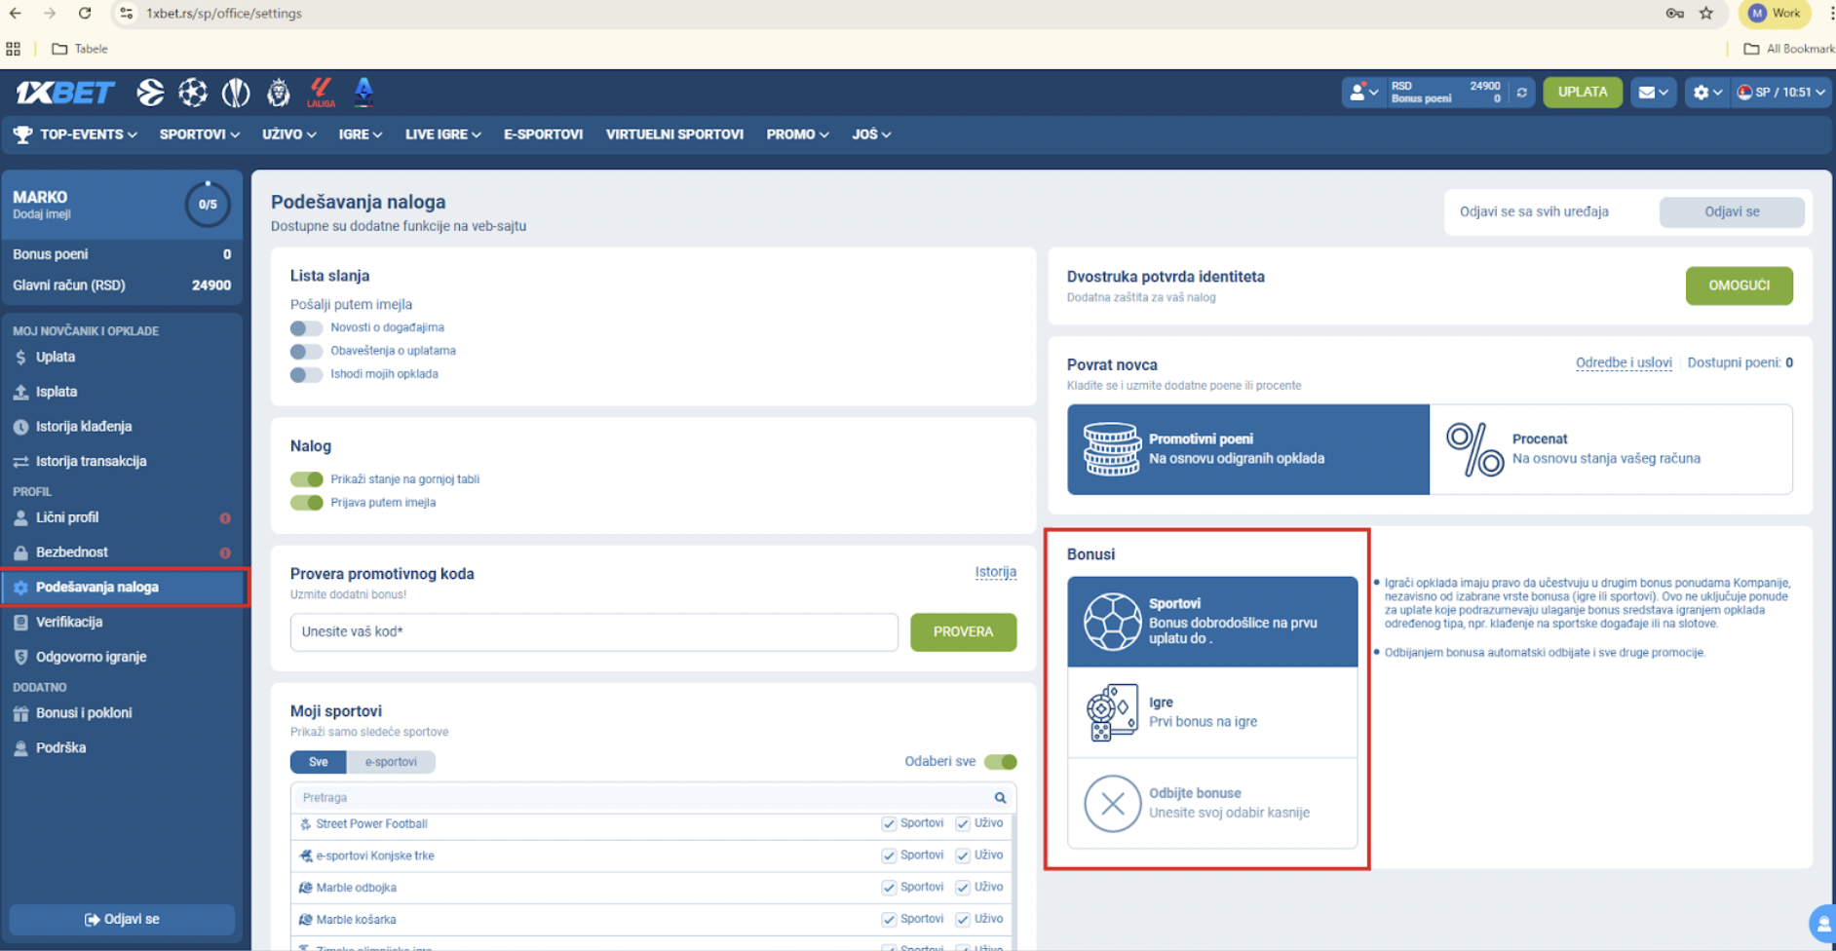Expand the SPORTOVI navigation dropdown

point(199,134)
